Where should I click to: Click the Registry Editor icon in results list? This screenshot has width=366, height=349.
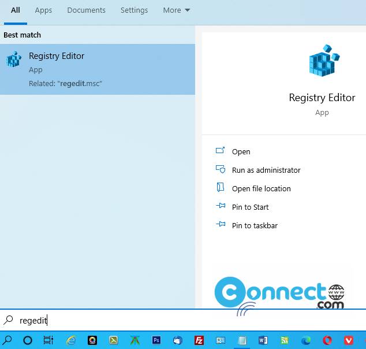click(14, 60)
